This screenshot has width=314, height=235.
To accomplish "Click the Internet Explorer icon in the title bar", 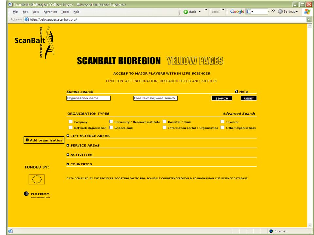I will 10,4.
